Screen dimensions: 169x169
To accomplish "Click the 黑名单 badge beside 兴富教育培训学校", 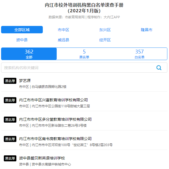I will (10, 100).
